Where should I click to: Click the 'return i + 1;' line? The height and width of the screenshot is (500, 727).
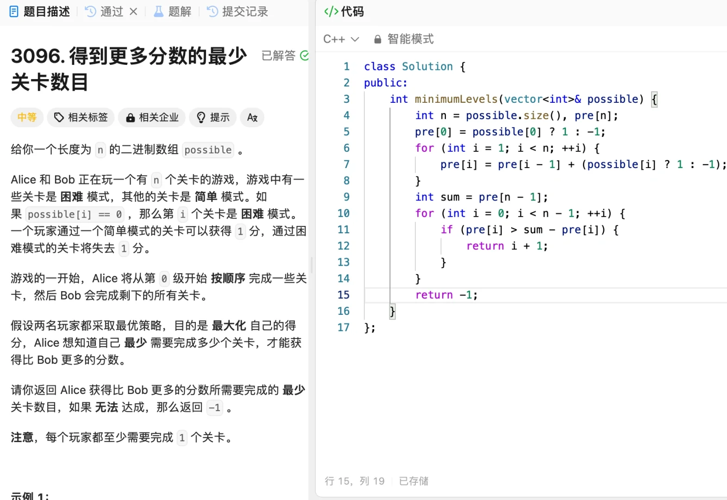pyautogui.click(x=507, y=246)
